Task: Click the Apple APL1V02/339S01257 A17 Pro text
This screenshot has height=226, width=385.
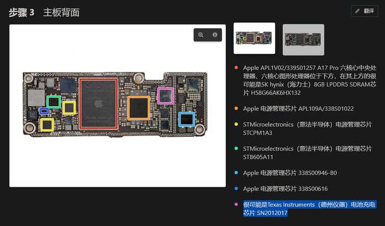Action: (x=309, y=80)
